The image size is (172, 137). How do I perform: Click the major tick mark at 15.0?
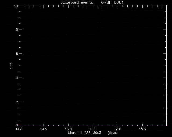pos(68,125)
